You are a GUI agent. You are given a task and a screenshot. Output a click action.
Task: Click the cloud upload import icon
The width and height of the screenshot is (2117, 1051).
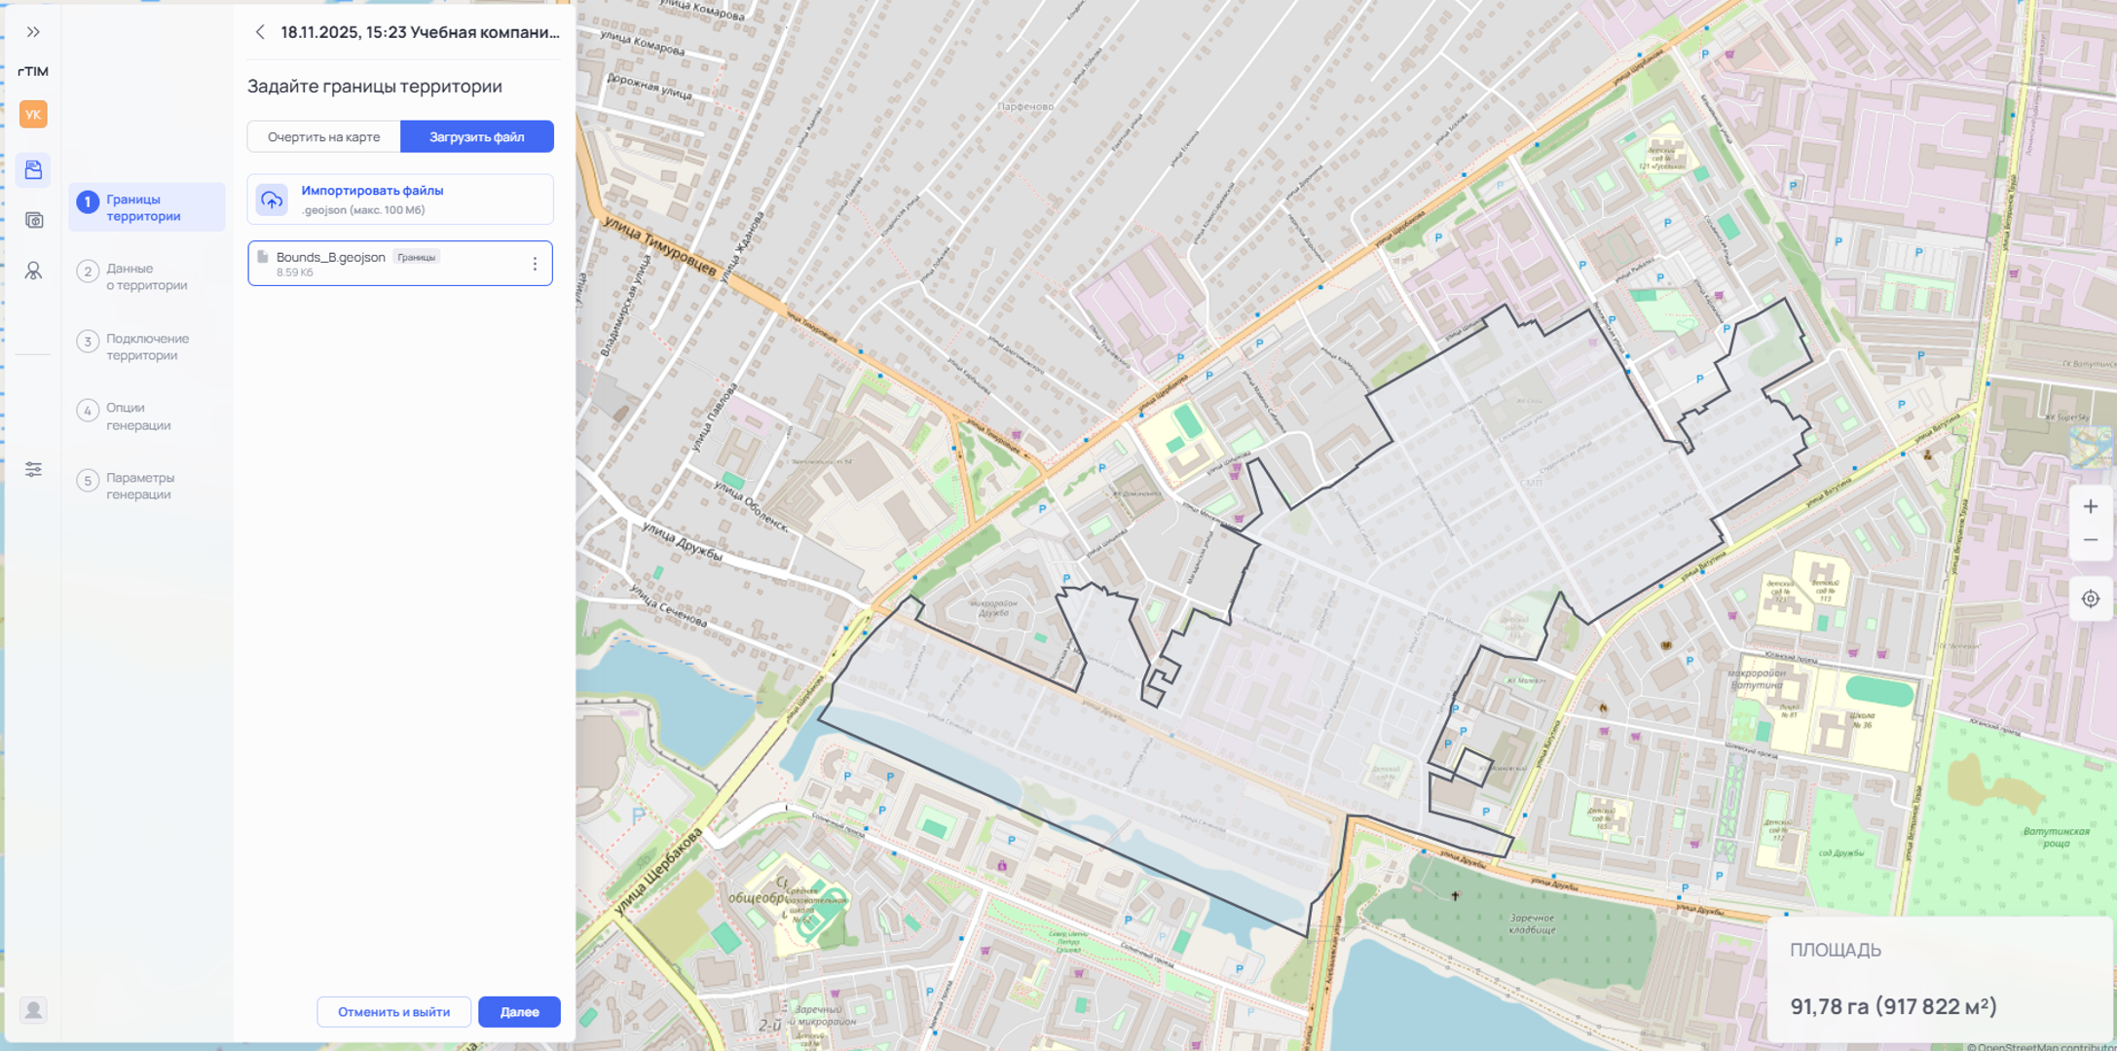[272, 199]
